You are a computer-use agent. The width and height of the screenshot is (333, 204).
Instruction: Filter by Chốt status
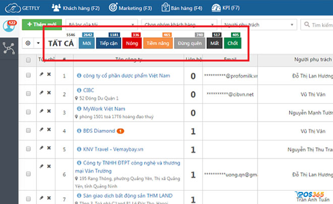pyautogui.click(x=233, y=43)
